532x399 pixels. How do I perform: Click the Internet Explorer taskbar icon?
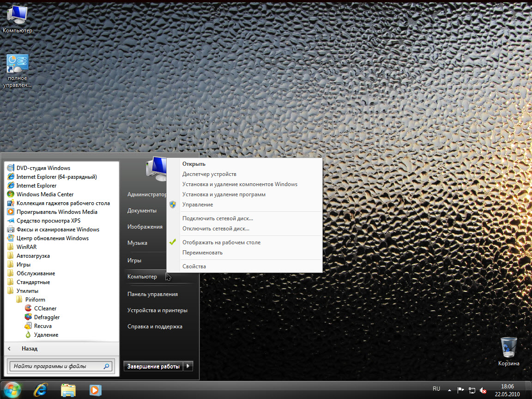(x=40, y=390)
